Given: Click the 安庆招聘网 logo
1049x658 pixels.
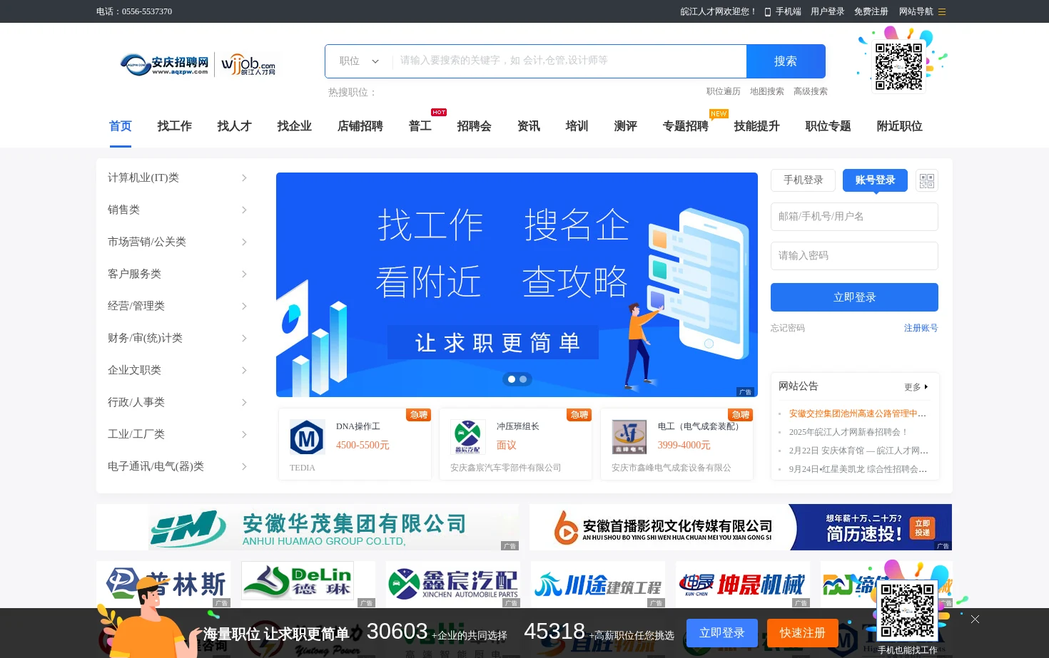Looking at the screenshot, I should click(x=165, y=64).
